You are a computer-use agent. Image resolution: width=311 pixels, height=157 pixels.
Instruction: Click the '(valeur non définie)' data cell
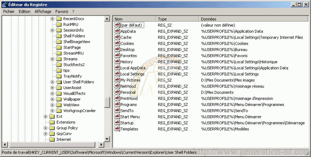pos(218,25)
